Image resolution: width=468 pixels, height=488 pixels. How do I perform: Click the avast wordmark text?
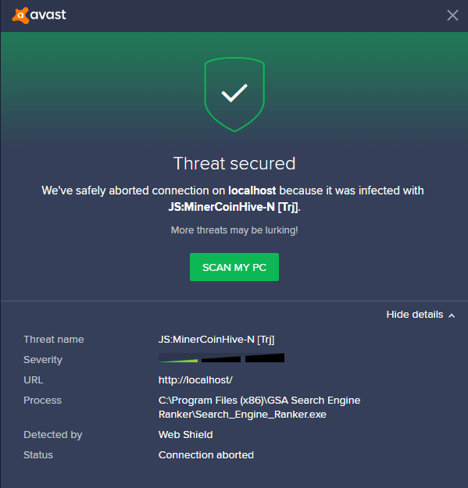point(48,15)
